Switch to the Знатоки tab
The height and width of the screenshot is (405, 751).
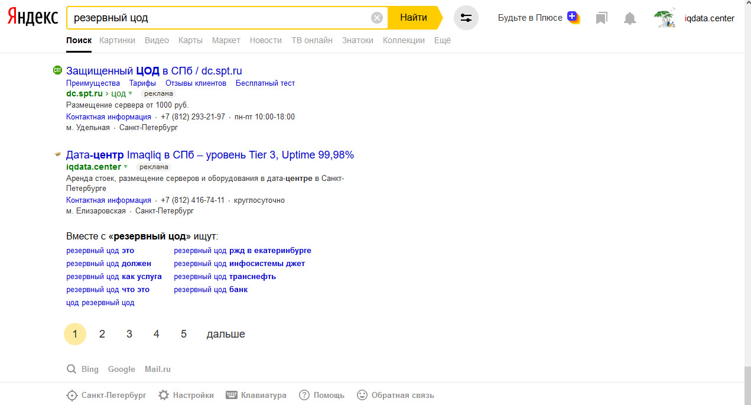(x=357, y=40)
